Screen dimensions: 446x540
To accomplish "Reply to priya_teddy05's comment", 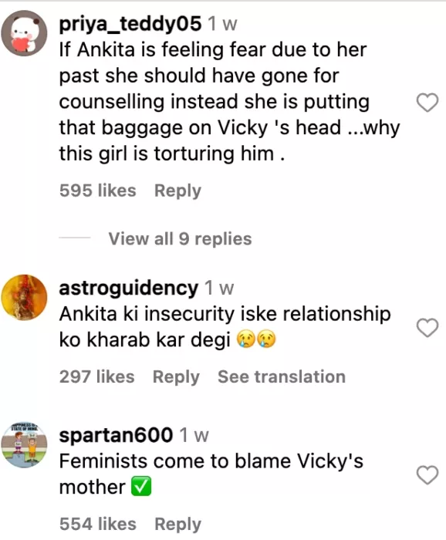I will (x=177, y=191).
